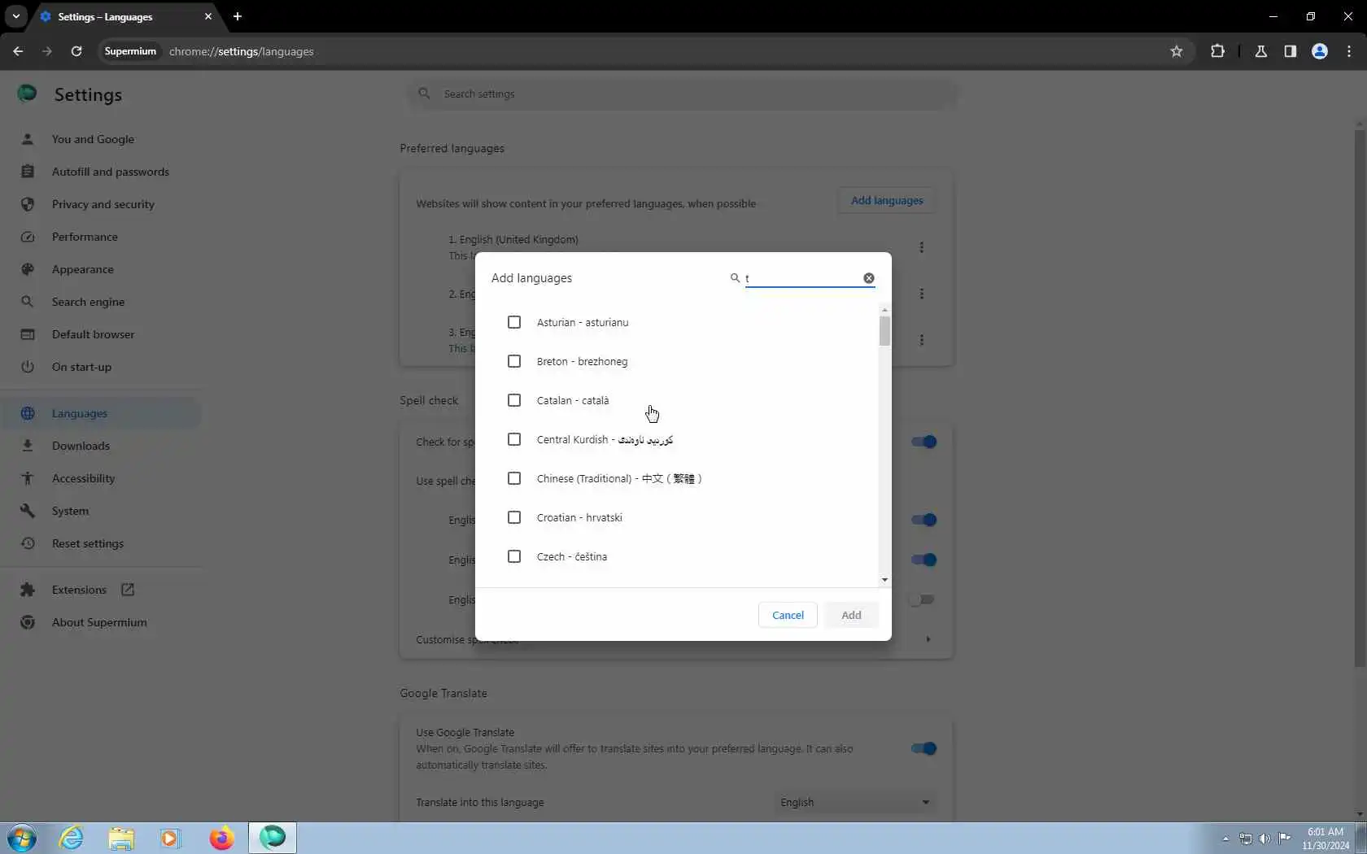The width and height of the screenshot is (1367, 854).
Task: Clear the language search field
Action: 869,278
